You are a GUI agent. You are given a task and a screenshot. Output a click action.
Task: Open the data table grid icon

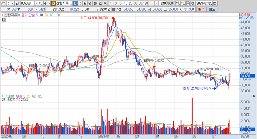pos(4,20)
